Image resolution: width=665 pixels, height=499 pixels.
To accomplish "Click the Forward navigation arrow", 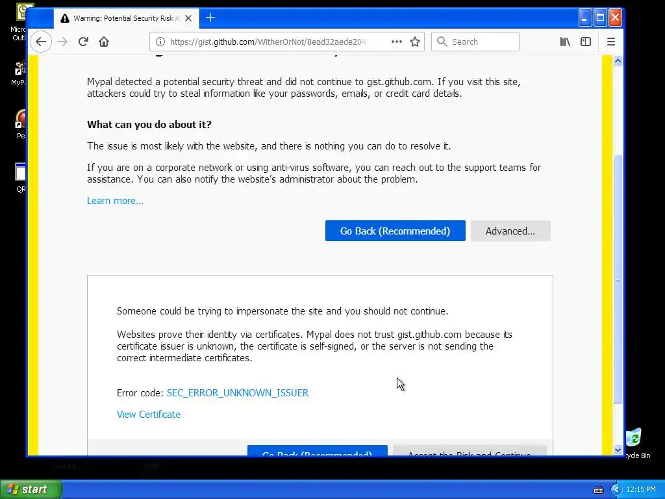I will pyautogui.click(x=62, y=42).
